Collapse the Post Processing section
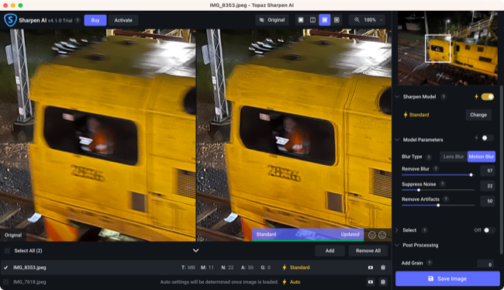 pos(397,245)
